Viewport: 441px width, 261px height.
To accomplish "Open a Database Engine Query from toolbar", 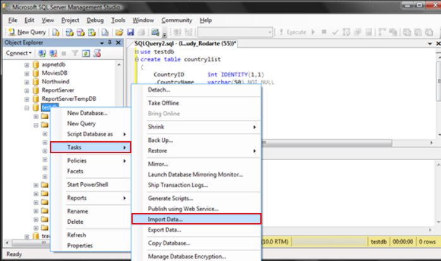I will pyautogui.click(x=56, y=32).
